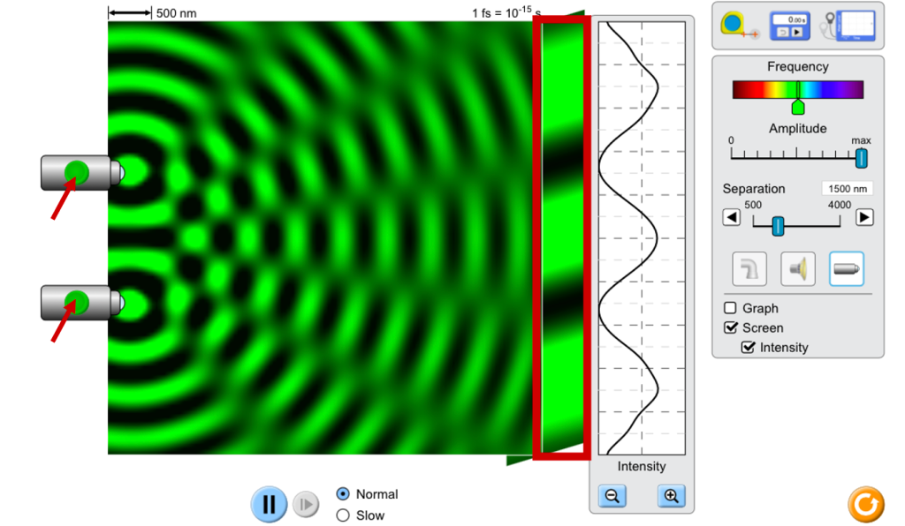The image size is (905, 526).
Task: Click the Separation slider knob
Action: [x=778, y=226]
